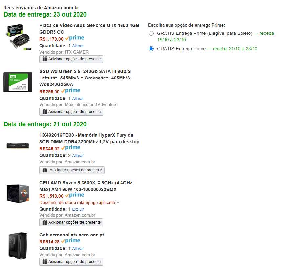The height and width of the screenshot is (269, 287).
Task: Click gift icon for HyperX Fury memory item
Action: click(45, 170)
